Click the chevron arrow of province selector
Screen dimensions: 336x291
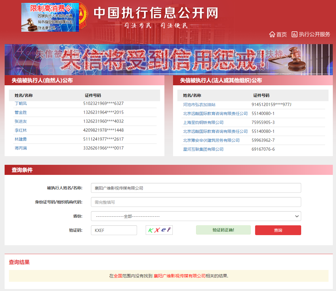pyautogui.click(x=297, y=216)
